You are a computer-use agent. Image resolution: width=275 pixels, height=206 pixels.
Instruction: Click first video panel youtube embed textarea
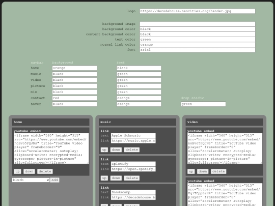pos(225,149)
